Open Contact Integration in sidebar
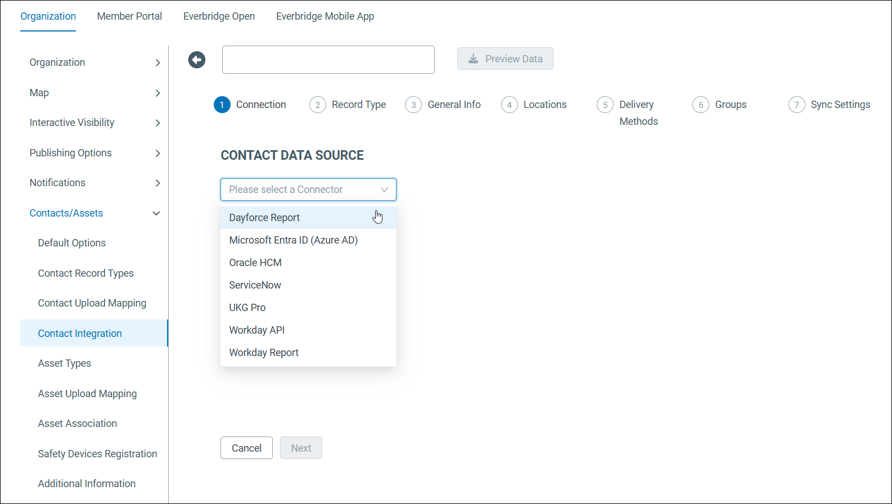 pyautogui.click(x=94, y=333)
